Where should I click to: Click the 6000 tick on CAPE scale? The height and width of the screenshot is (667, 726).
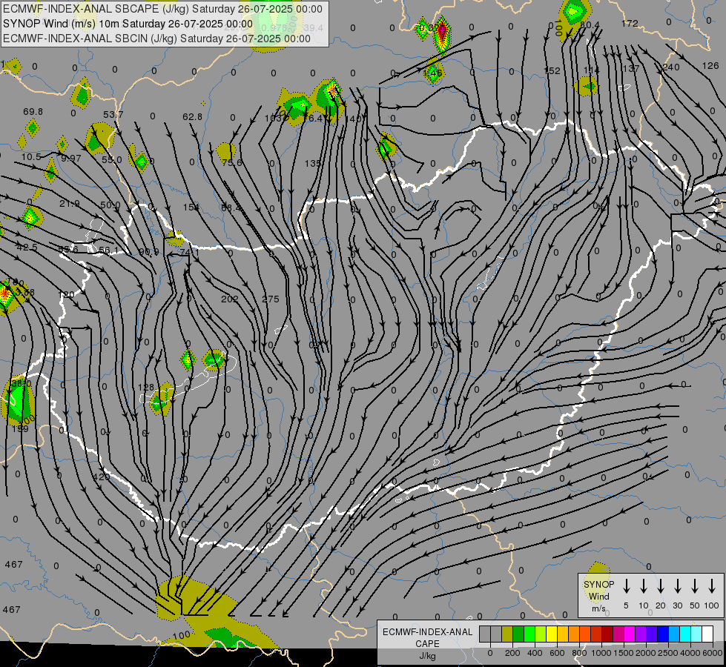coord(712,653)
